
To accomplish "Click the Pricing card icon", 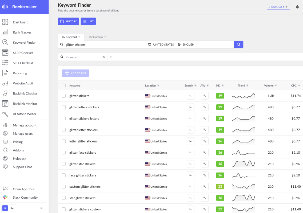I will (x=5, y=142).
